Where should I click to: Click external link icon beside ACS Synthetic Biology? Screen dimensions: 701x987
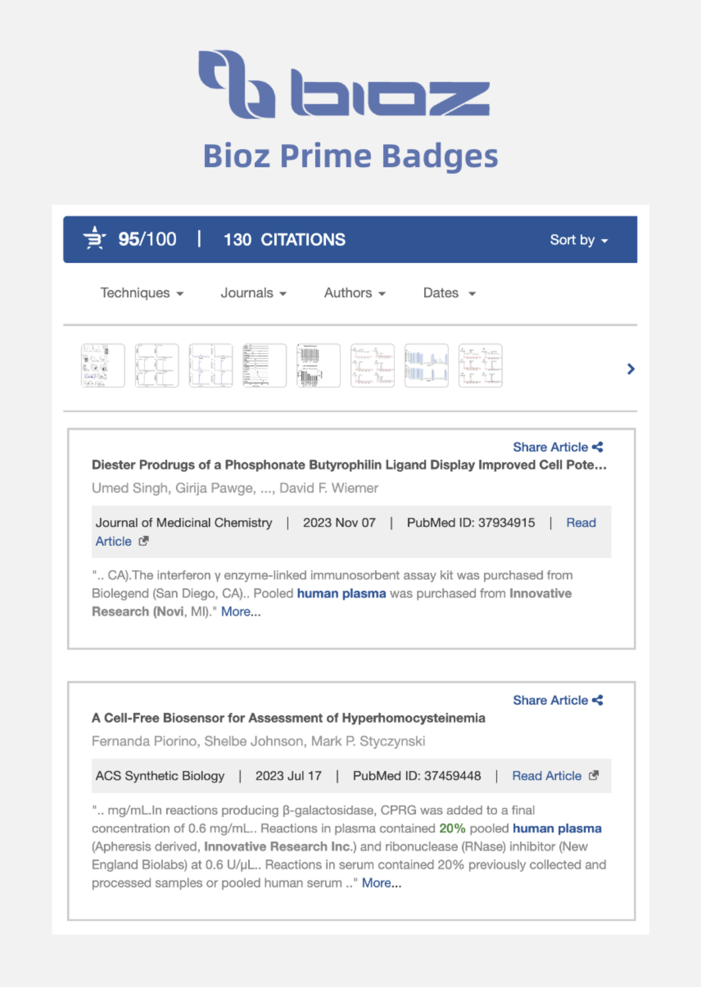point(594,776)
